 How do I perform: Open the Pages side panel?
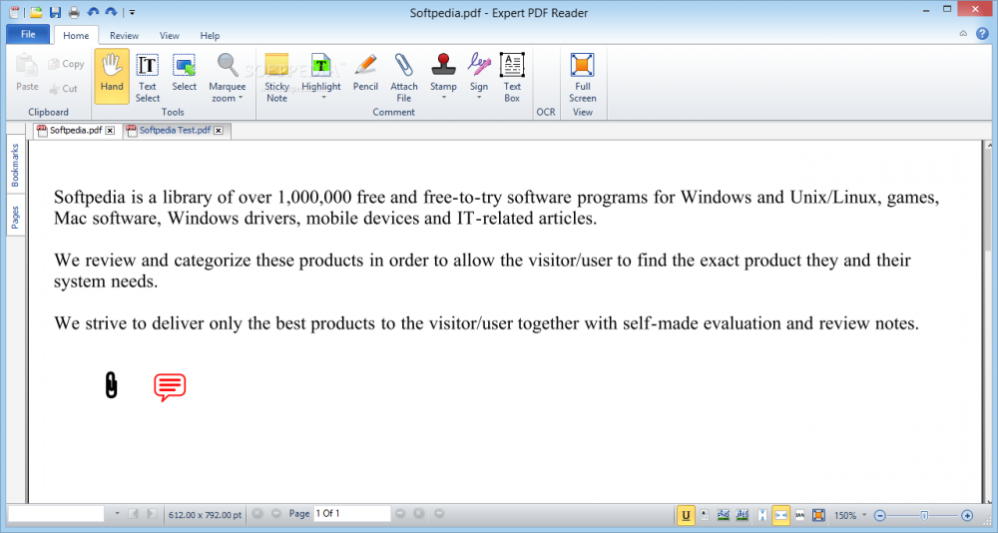click(15, 218)
